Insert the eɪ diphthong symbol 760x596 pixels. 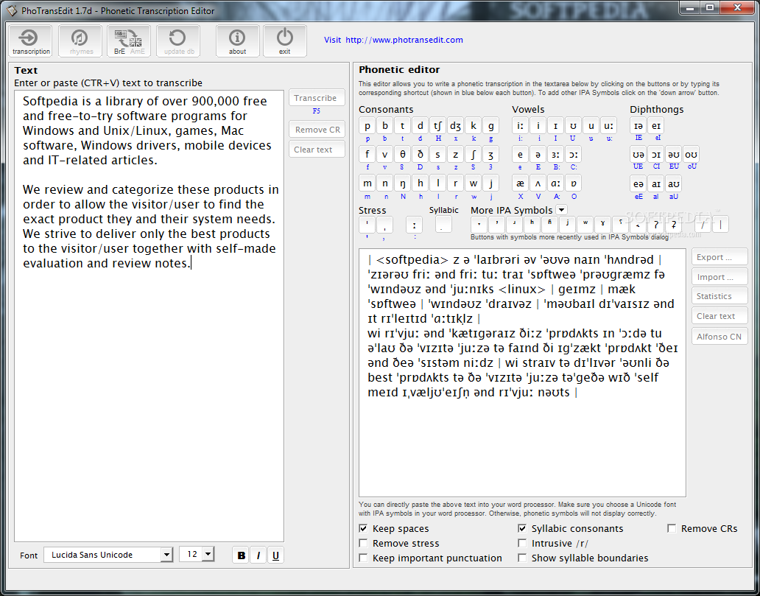coord(655,126)
